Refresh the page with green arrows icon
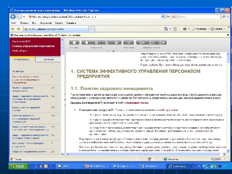The width and height of the screenshot is (232, 174). coord(168,16)
